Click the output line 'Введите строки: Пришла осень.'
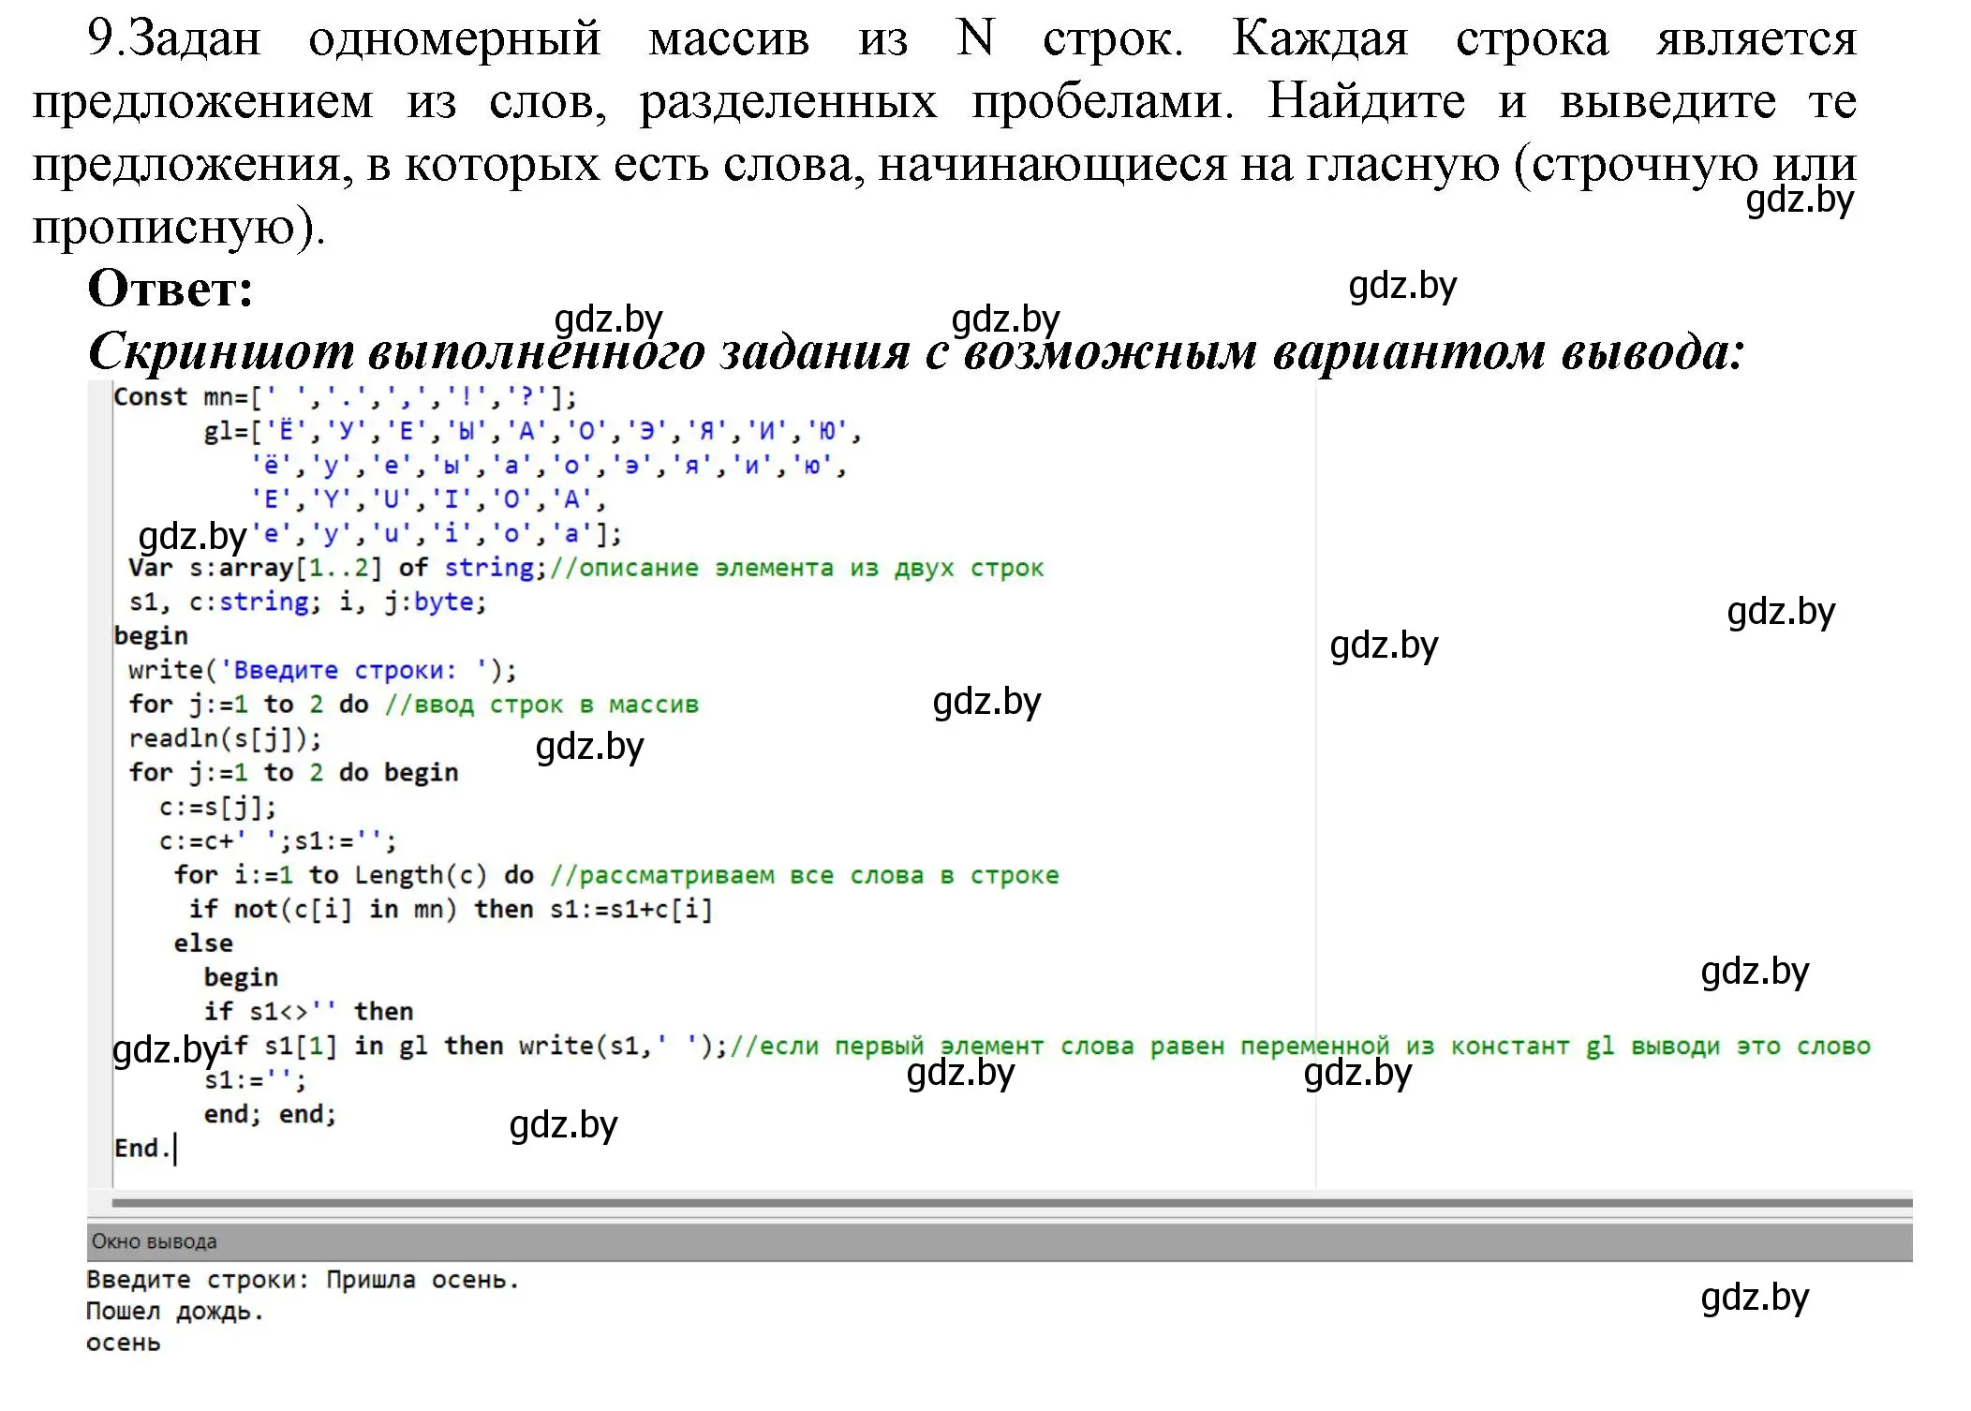The width and height of the screenshot is (1971, 1411). pos(303,1280)
